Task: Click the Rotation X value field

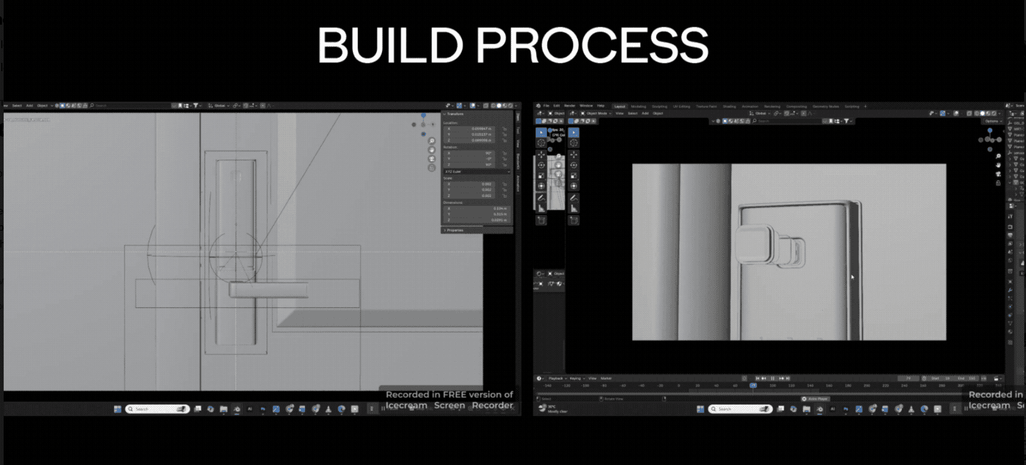Action: (x=469, y=153)
